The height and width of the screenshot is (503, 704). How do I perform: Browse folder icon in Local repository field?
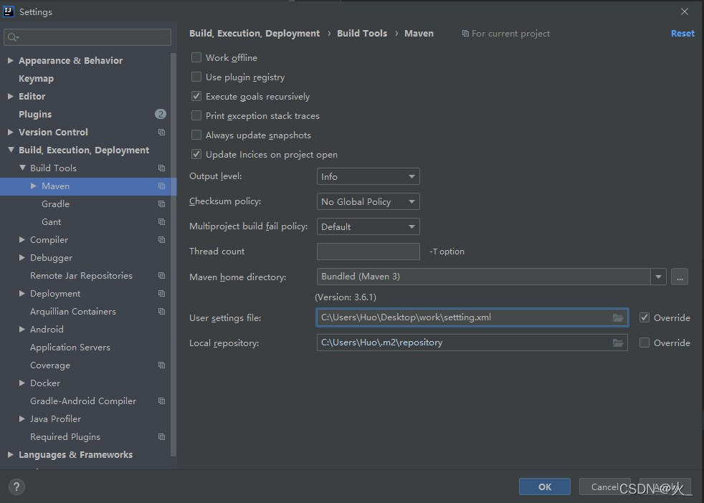[618, 342]
